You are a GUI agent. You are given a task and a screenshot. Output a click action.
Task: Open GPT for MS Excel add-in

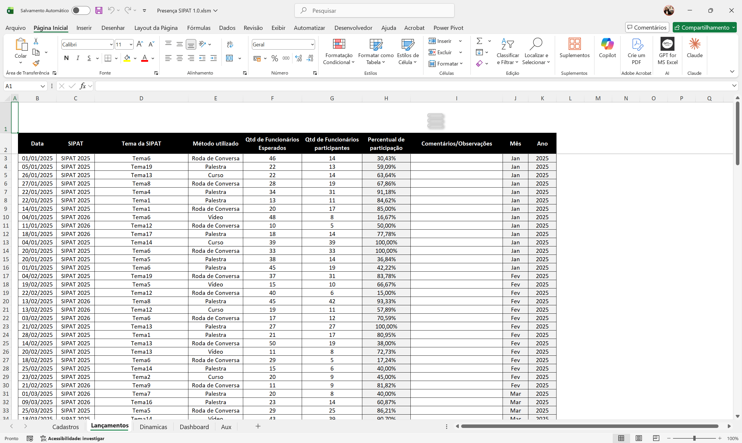pyautogui.click(x=668, y=51)
